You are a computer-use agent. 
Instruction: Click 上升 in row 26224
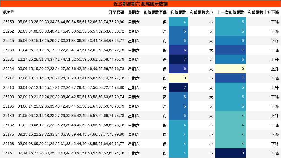point(275,69)
